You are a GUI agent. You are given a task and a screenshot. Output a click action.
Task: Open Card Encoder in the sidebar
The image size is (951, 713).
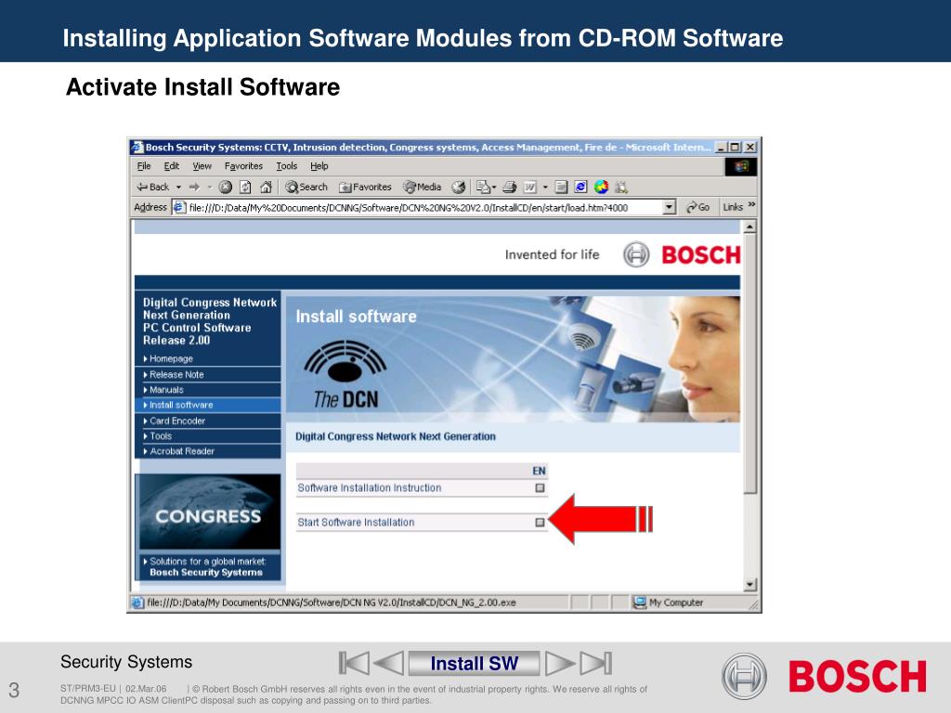177,421
